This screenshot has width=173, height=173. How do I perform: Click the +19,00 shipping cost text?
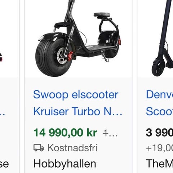point(159,148)
